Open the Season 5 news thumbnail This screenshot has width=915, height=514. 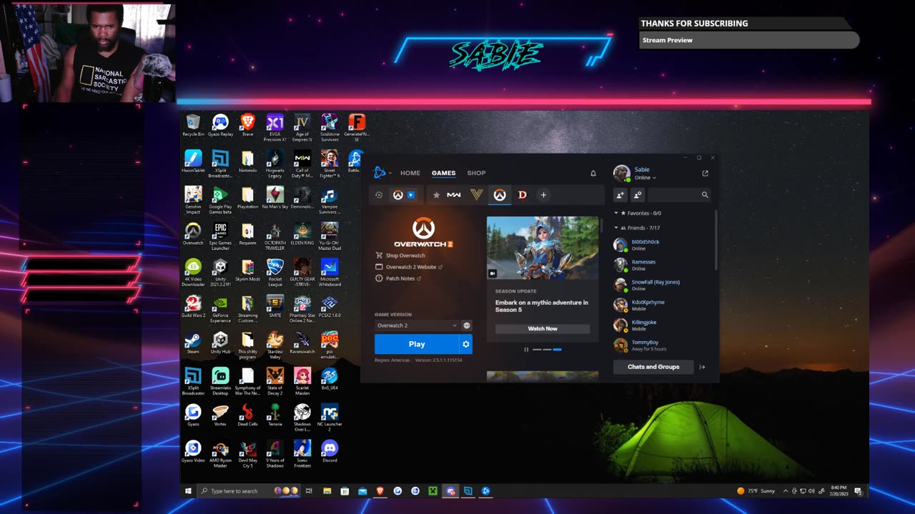pyautogui.click(x=543, y=248)
